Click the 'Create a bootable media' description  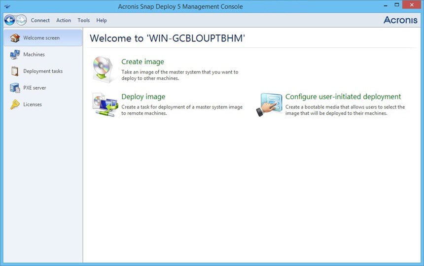345,110
